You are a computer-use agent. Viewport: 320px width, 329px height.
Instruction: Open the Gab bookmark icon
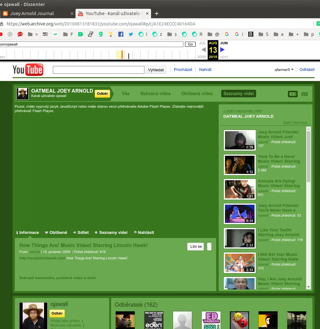pyautogui.click(x=55, y=34)
